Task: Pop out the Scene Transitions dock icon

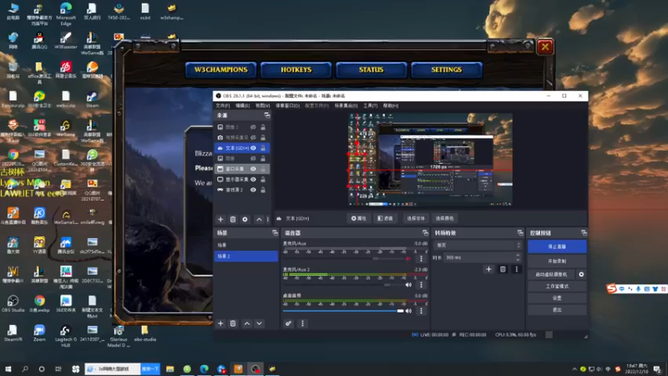Action: (520, 233)
